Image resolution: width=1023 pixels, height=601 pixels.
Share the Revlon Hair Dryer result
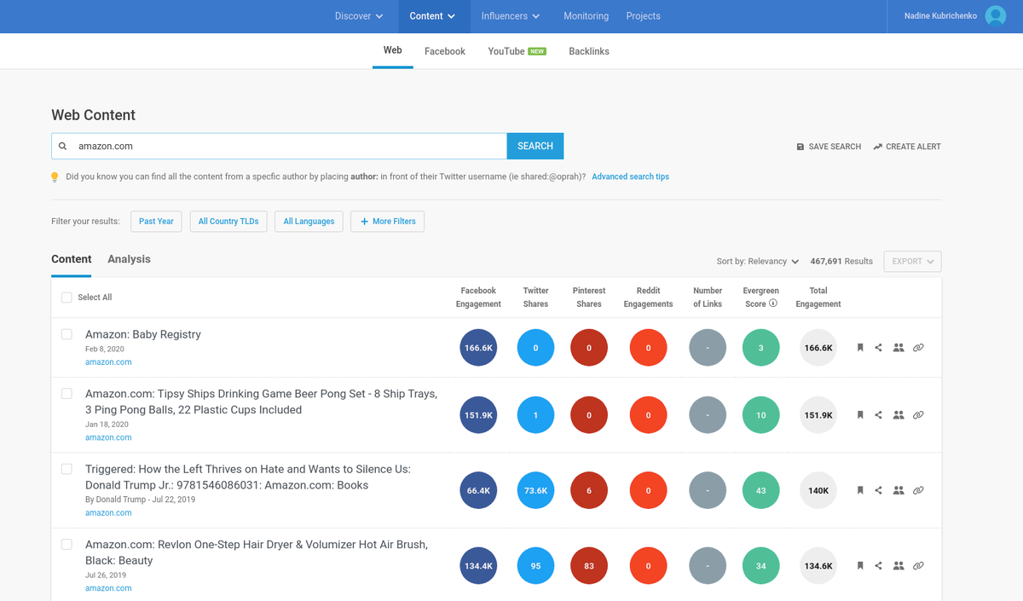[879, 565]
